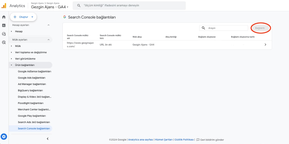
Task: Click the Geri bildirim gönder feedback icon
Action: [x=198, y=140]
